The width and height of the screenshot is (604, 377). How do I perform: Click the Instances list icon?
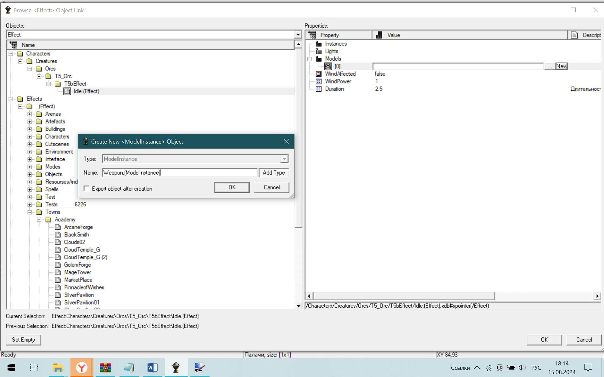tap(319, 44)
